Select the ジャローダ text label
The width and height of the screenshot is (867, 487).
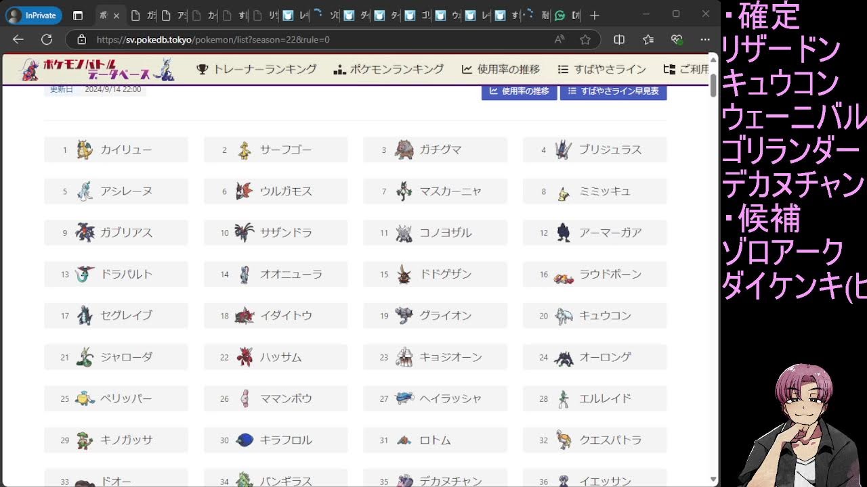(127, 357)
